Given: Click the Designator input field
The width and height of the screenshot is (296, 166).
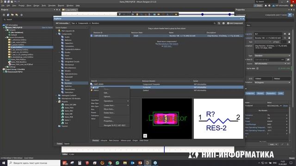Looking at the screenshot, I should (268, 34).
